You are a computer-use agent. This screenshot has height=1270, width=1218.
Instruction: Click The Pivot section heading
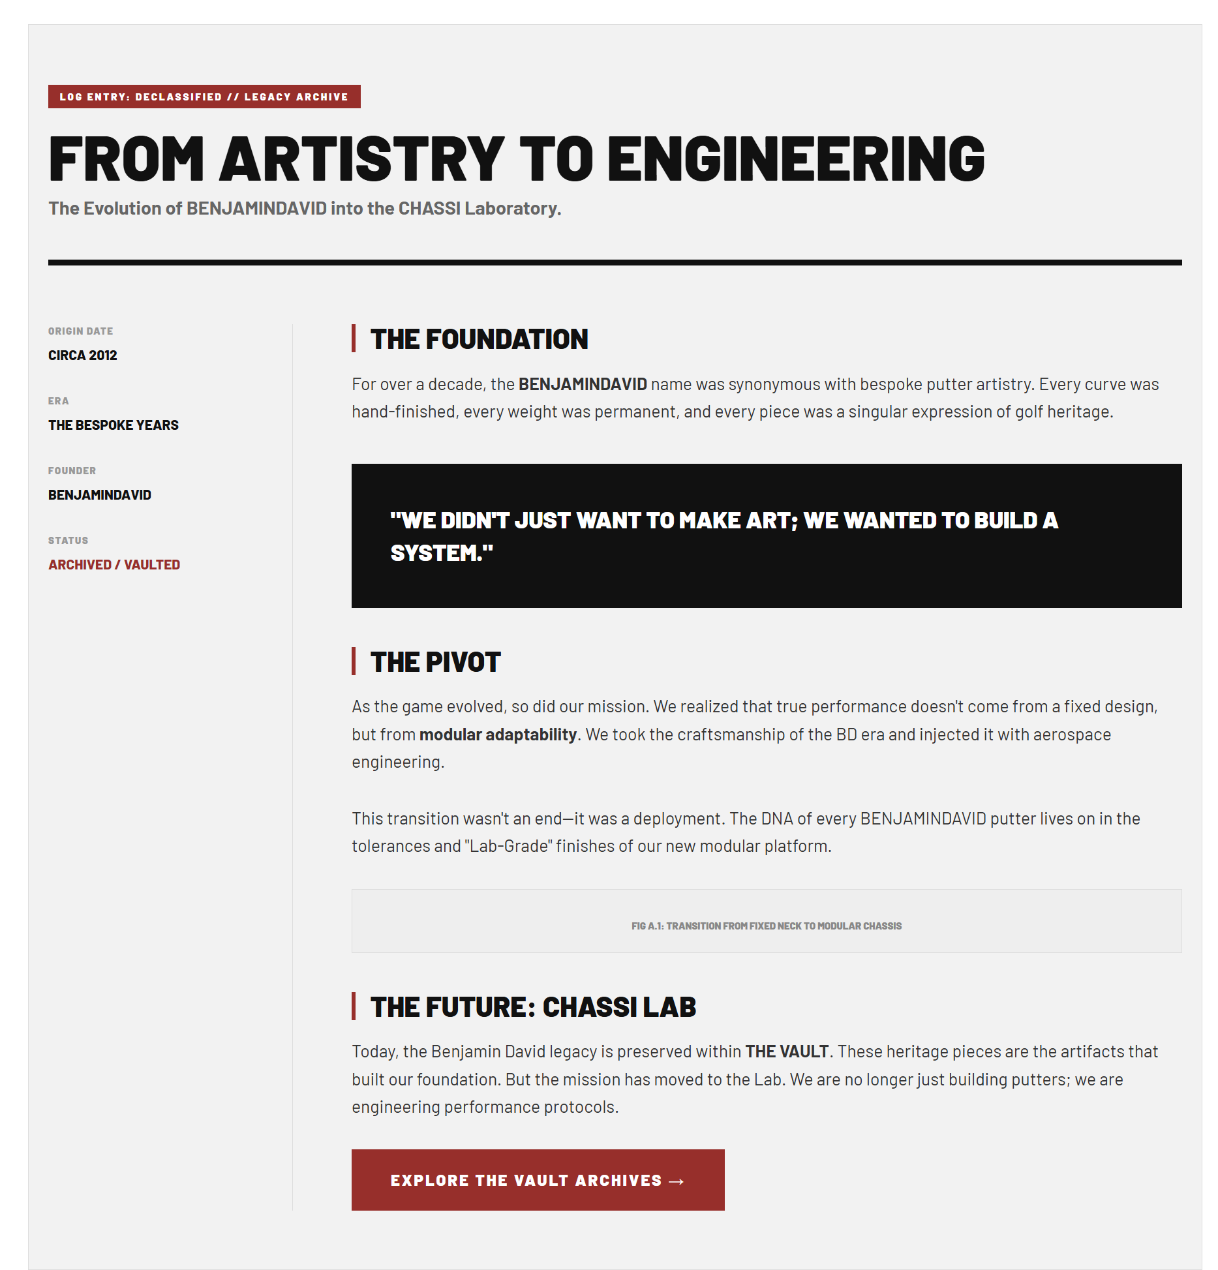(435, 662)
